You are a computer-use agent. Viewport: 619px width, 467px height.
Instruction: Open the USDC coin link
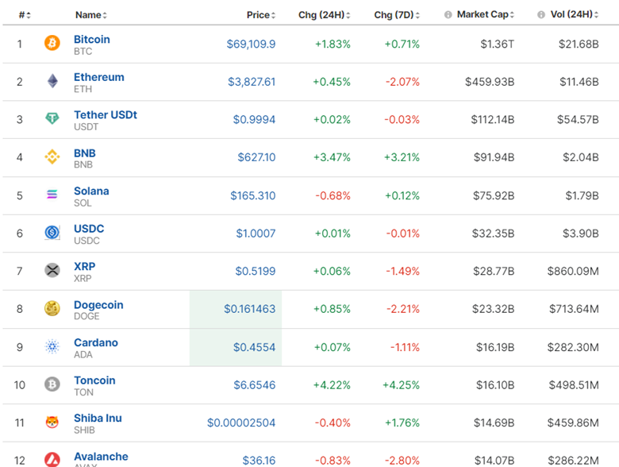coord(89,229)
